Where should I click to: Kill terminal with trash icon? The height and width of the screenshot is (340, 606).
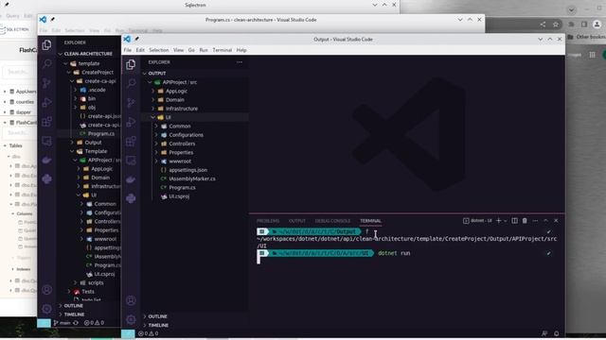pos(525,220)
